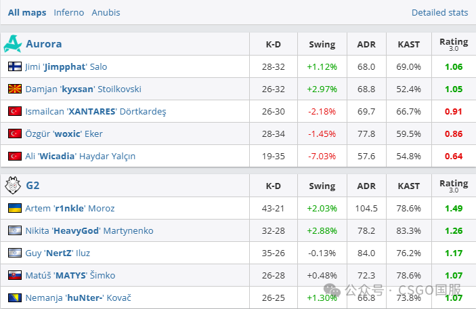Click the Swing column header in G2 table
This screenshot has height=309, width=476.
[322, 186]
